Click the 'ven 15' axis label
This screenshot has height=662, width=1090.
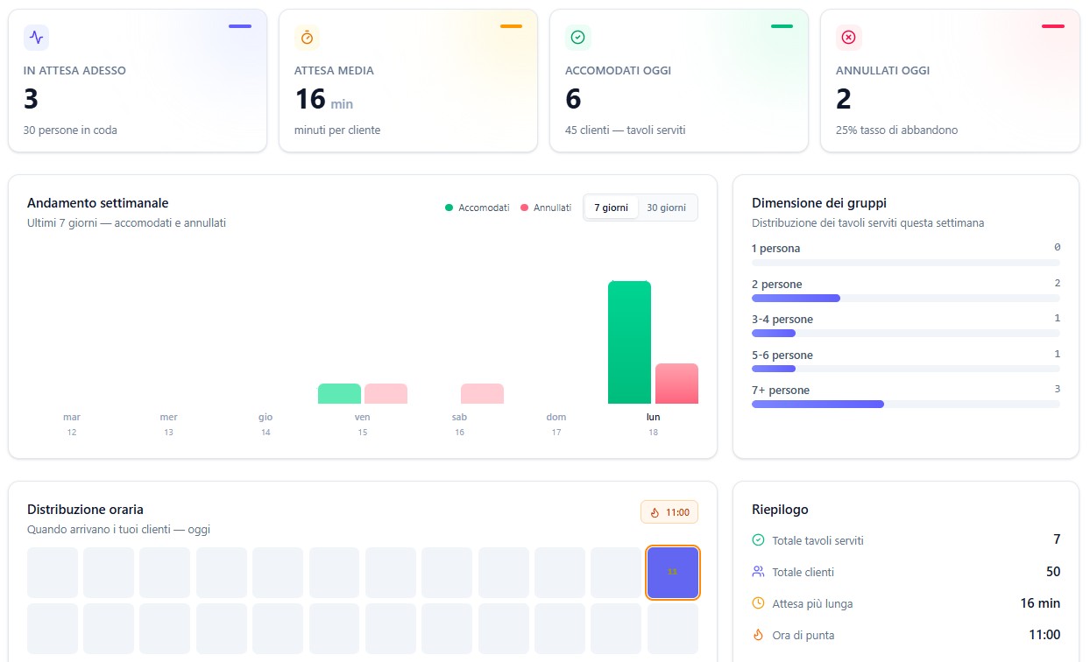pyautogui.click(x=363, y=425)
